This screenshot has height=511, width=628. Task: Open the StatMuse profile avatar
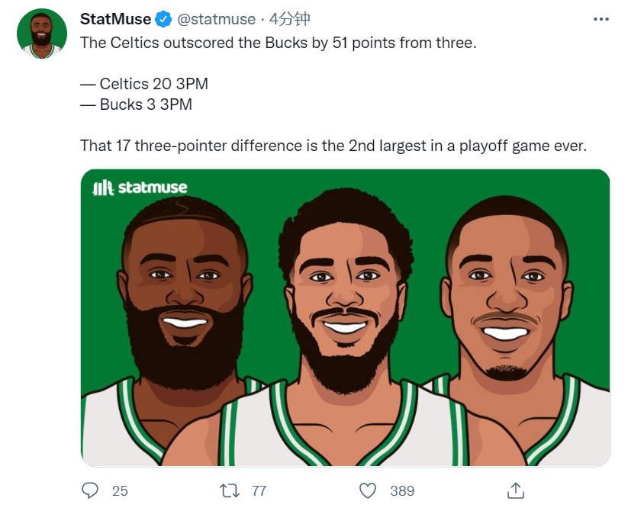[42, 34]
